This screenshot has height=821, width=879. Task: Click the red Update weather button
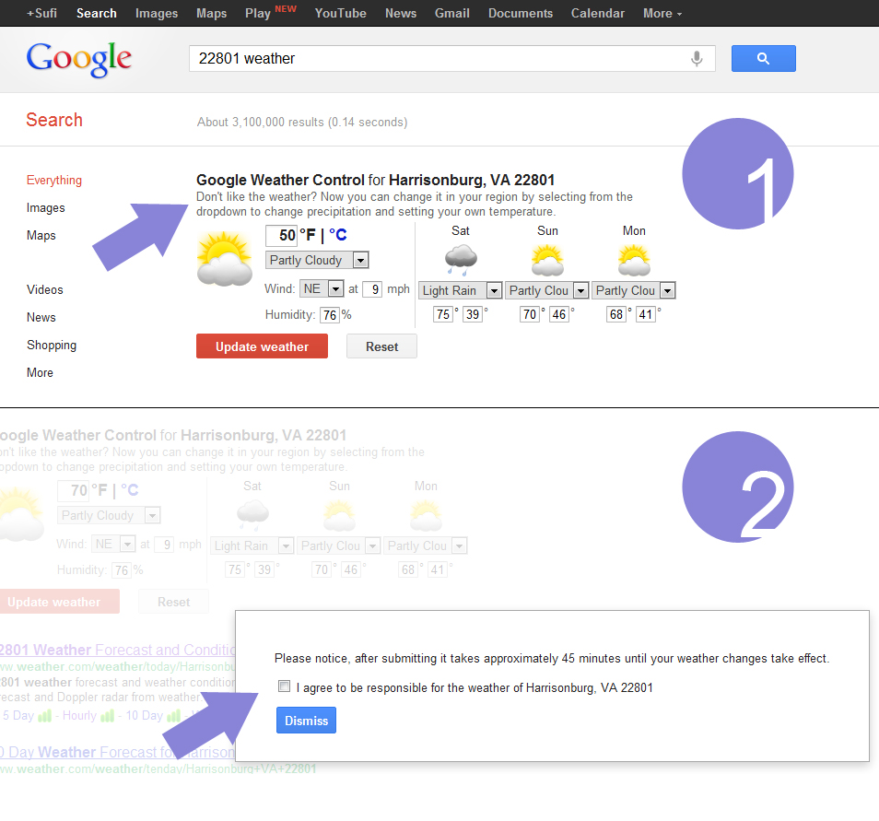[x=262, y=346]
